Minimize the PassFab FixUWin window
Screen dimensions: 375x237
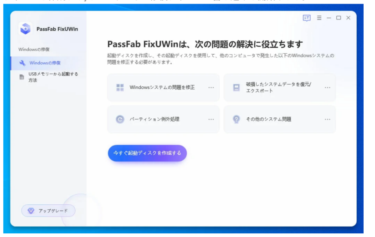click(329, 18)
